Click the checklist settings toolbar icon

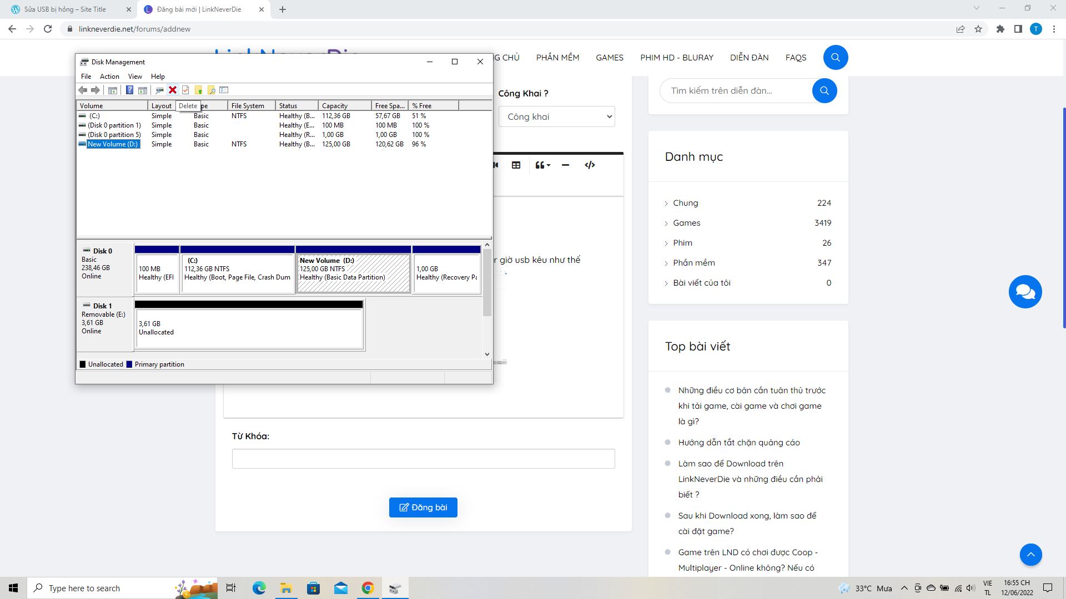(x=224, y=90)
